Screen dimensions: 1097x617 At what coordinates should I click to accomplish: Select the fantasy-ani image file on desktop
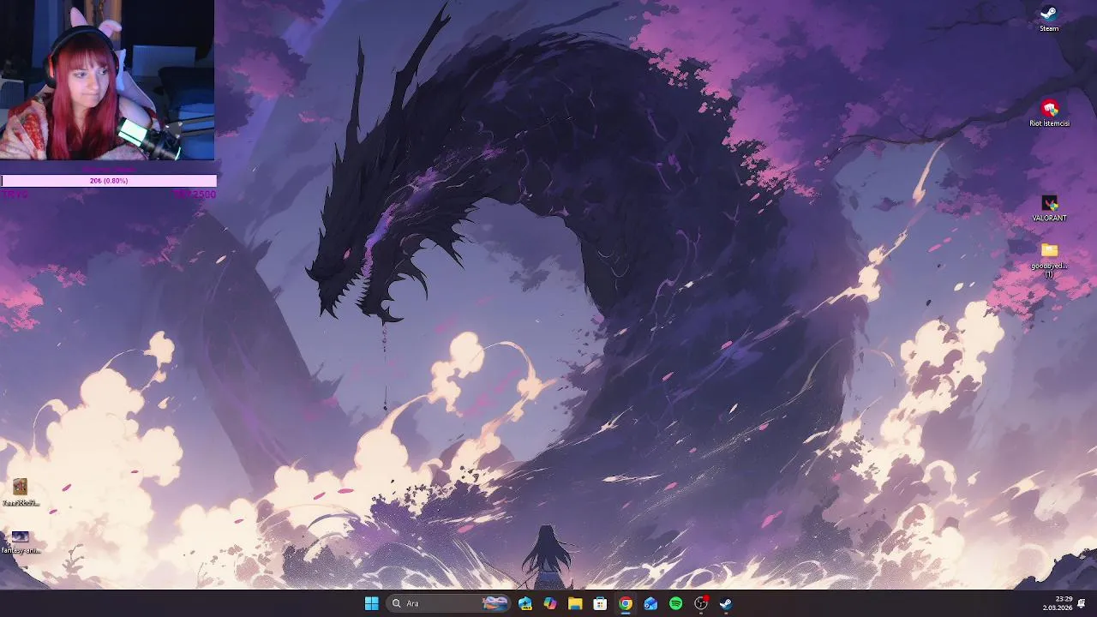click(21, 542)
